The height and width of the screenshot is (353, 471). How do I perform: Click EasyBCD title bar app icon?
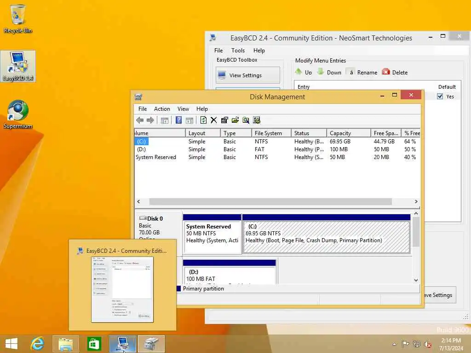213,38
